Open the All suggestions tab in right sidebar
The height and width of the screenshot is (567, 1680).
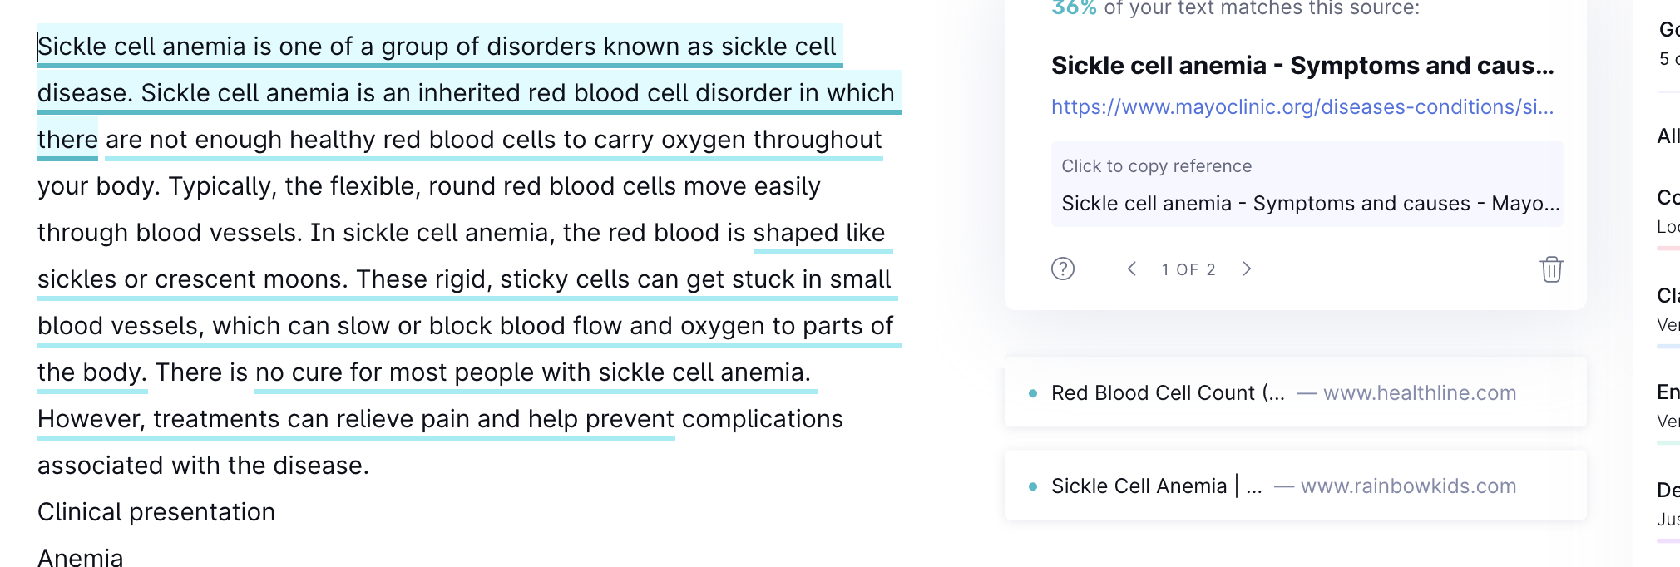tap(1668, 136)
